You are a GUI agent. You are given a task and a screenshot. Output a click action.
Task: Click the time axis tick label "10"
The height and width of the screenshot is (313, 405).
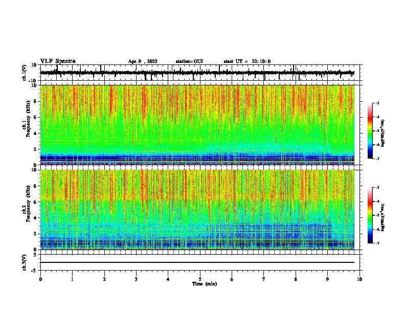pyautogui.click(x=359, y=279)
